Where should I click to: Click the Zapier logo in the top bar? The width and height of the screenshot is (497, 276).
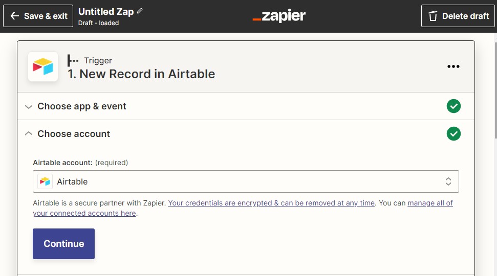pyautogui.click(x=279, y=16)
